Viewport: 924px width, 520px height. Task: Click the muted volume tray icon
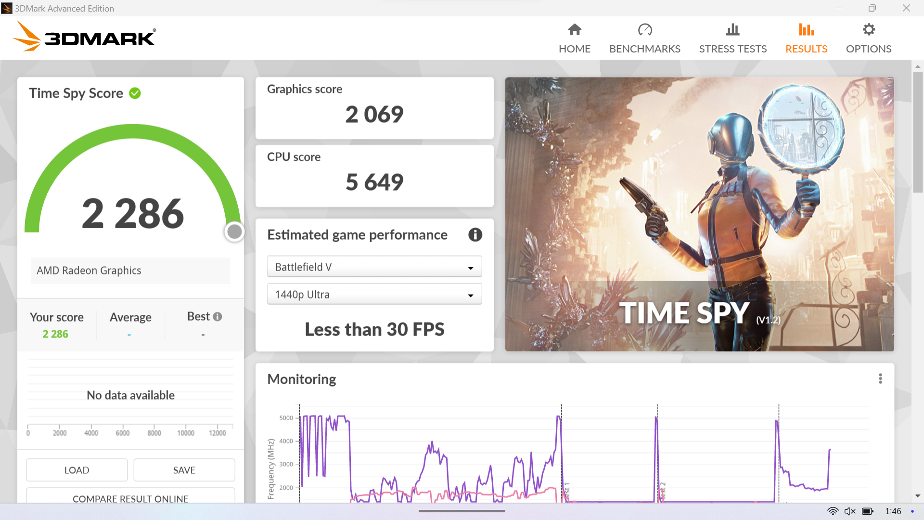(x=850, y=511)
